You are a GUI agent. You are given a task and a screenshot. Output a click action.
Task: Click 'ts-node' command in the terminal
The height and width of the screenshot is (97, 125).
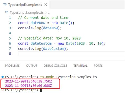pos(47,77)
